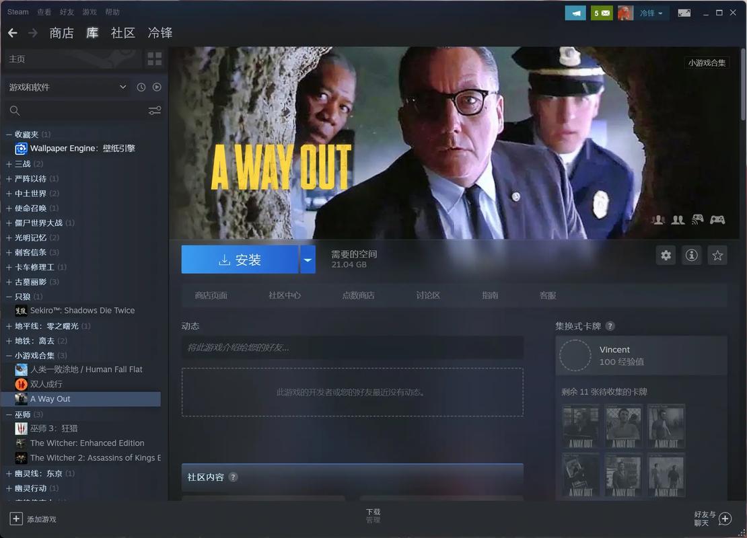This screenshot has width=747, height=538.
Task: Sort library by recent activity clock icon
Action: tap(141, 87)
